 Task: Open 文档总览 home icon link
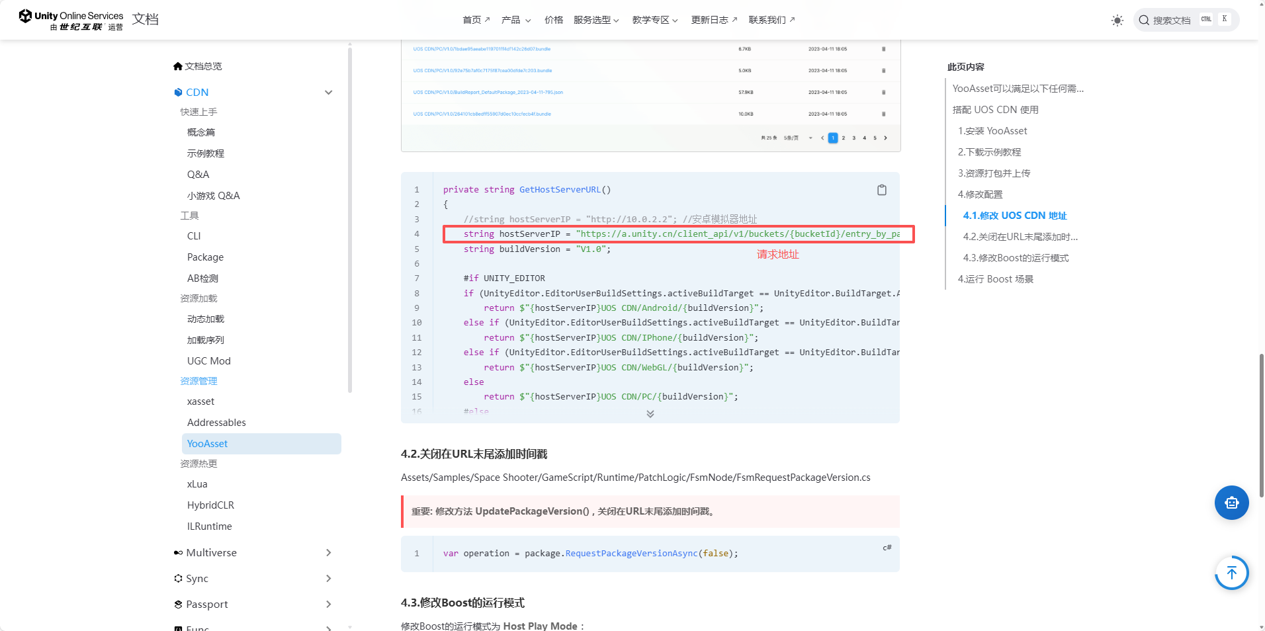click(x=198, y=66)
